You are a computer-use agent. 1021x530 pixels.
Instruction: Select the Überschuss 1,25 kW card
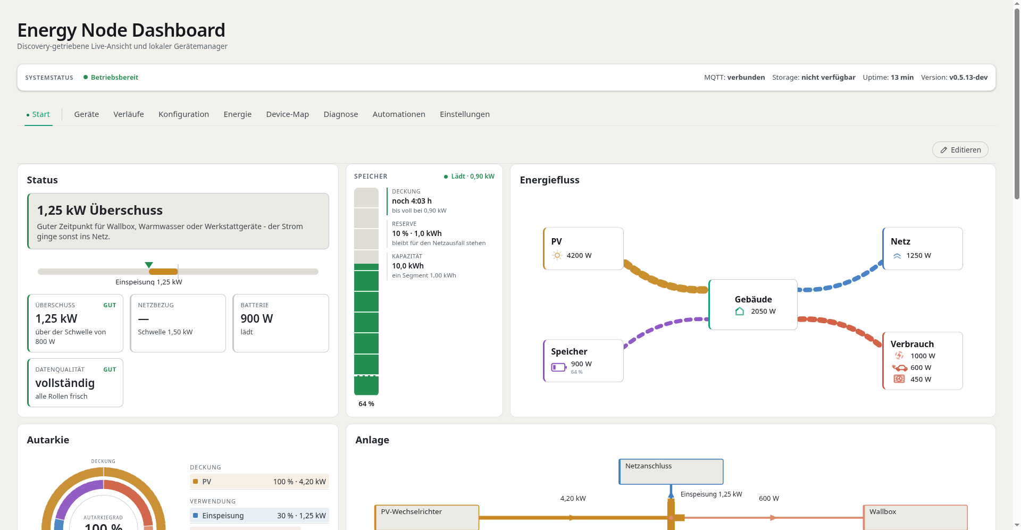(x=76, y=323)
